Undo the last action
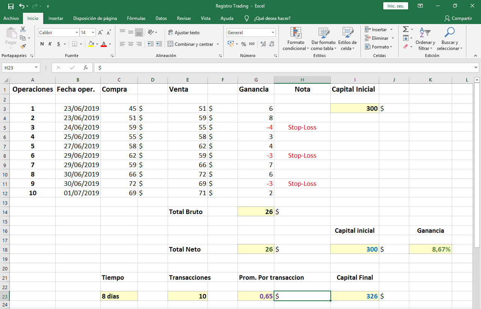Viewport: 481px width, 309px height. [22, 6]
